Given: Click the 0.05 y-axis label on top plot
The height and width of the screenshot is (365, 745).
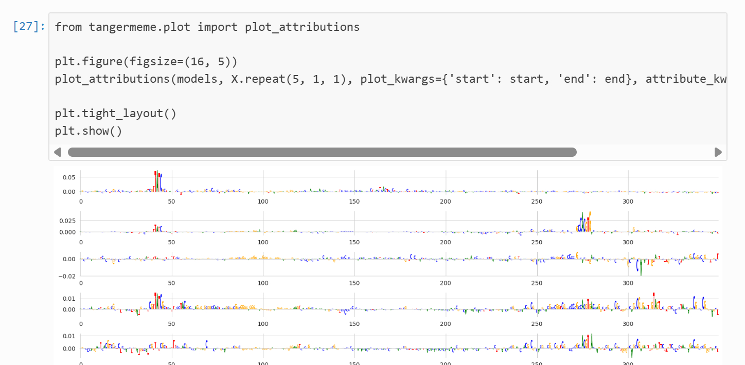Looking at the screenshot, I should pos(68,177).
